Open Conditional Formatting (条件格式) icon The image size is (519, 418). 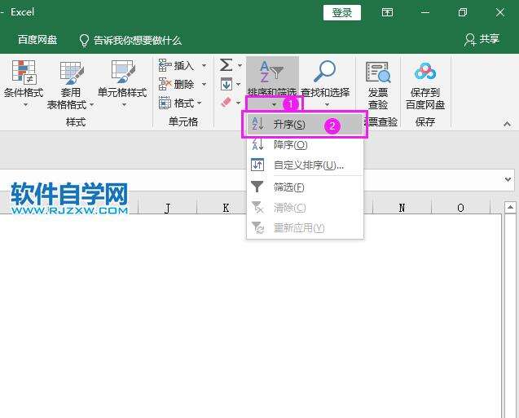click(24, 72)
